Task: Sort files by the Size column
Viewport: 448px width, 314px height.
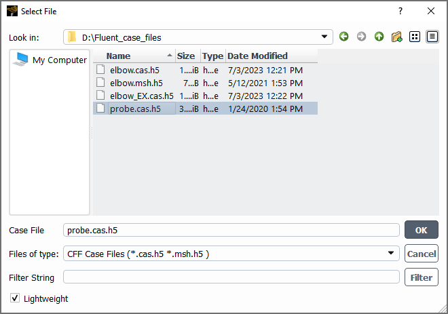Action: pos(187,56)
